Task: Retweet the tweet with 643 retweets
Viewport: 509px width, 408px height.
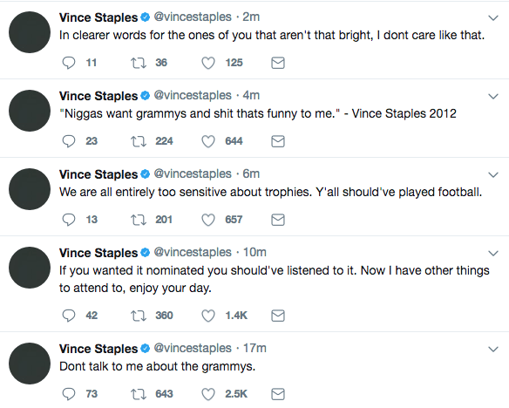Action: [139, 394]
